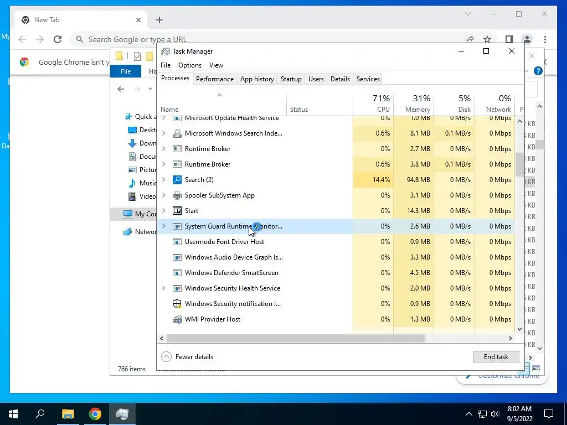Reload the Chrome page
Screen dimensions: 567x425
[x=58, y=39]
